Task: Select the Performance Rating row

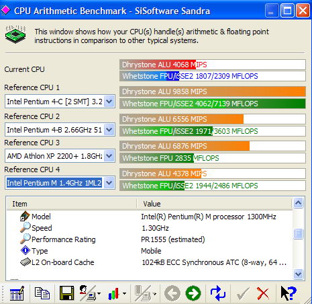Action: point(150,239)
